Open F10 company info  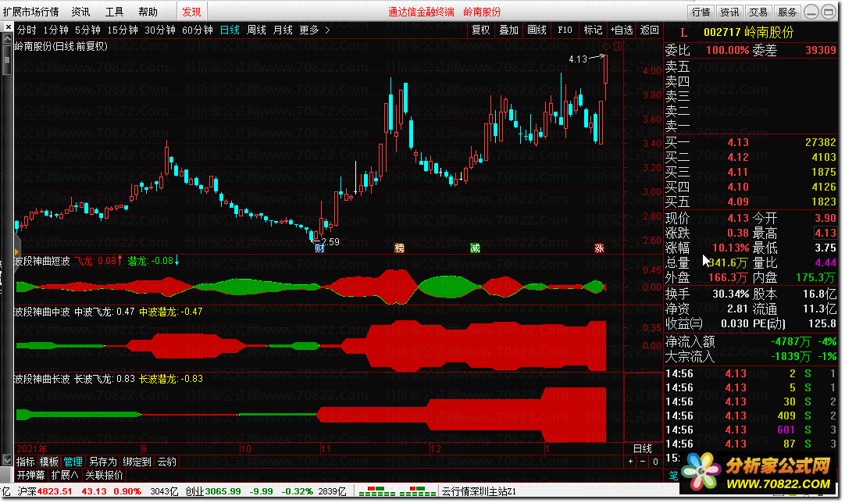click(x=565, y=30)
